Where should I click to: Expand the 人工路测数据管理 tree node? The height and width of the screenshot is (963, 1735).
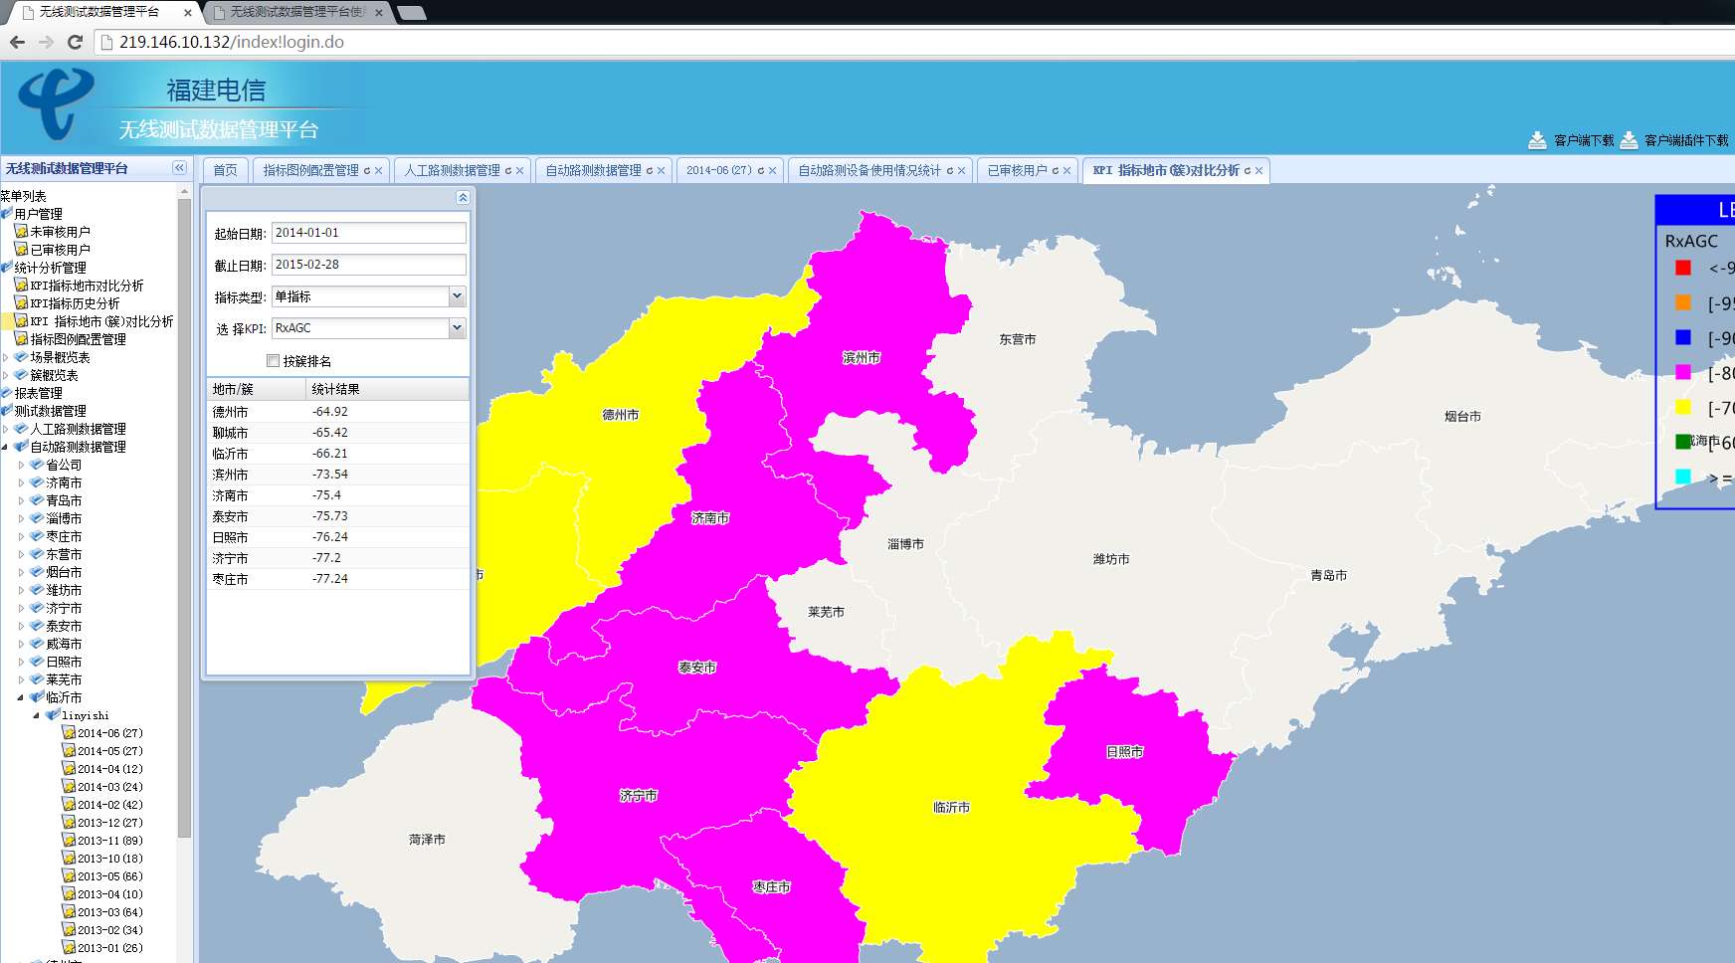(x=6, y=429)
